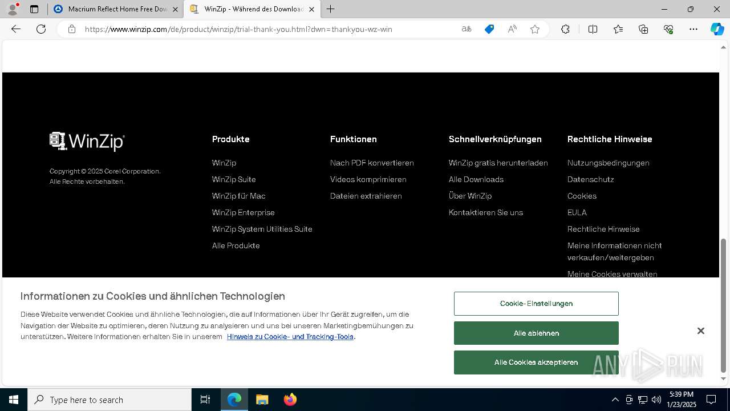The image size is (730, 411).
Task: Open the WinZip Suite link
Action: click(x=234, y=179)
